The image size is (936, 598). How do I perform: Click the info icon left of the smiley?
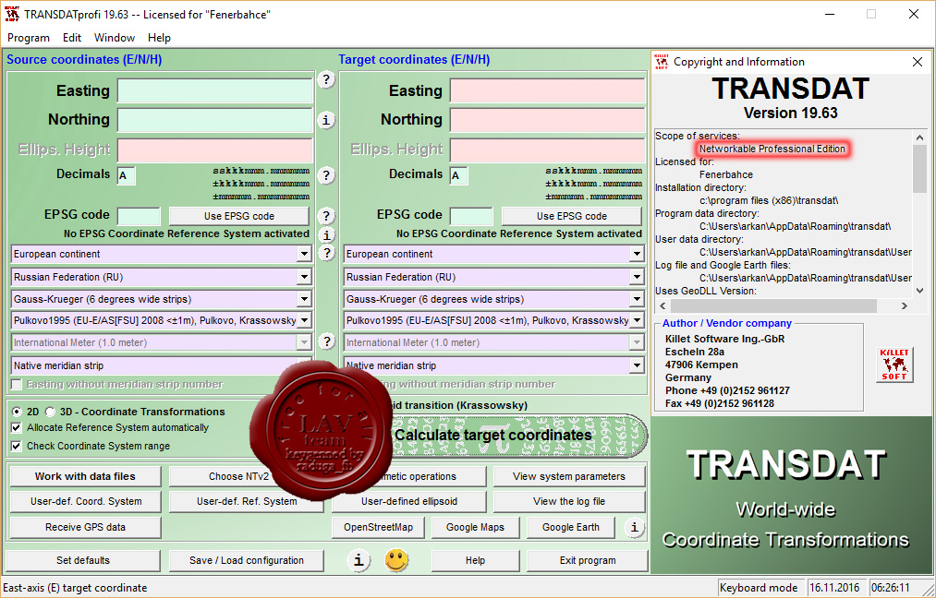[359, 560]
